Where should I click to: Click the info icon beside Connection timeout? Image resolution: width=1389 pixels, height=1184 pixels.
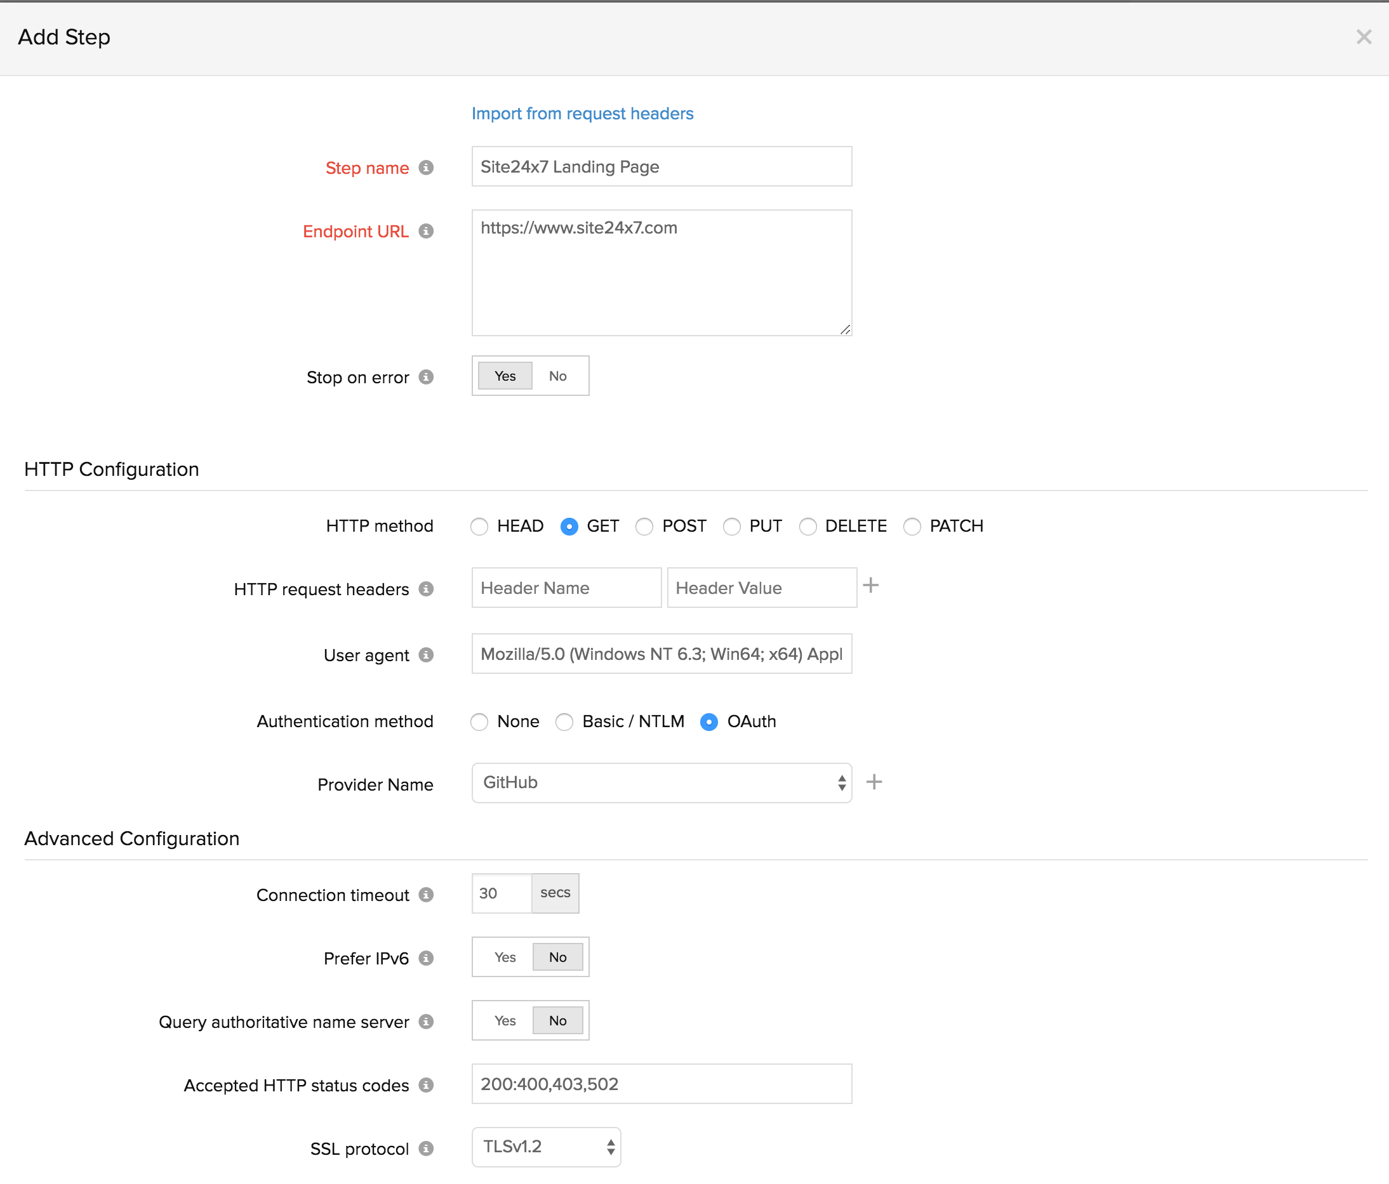pos(426,895)
